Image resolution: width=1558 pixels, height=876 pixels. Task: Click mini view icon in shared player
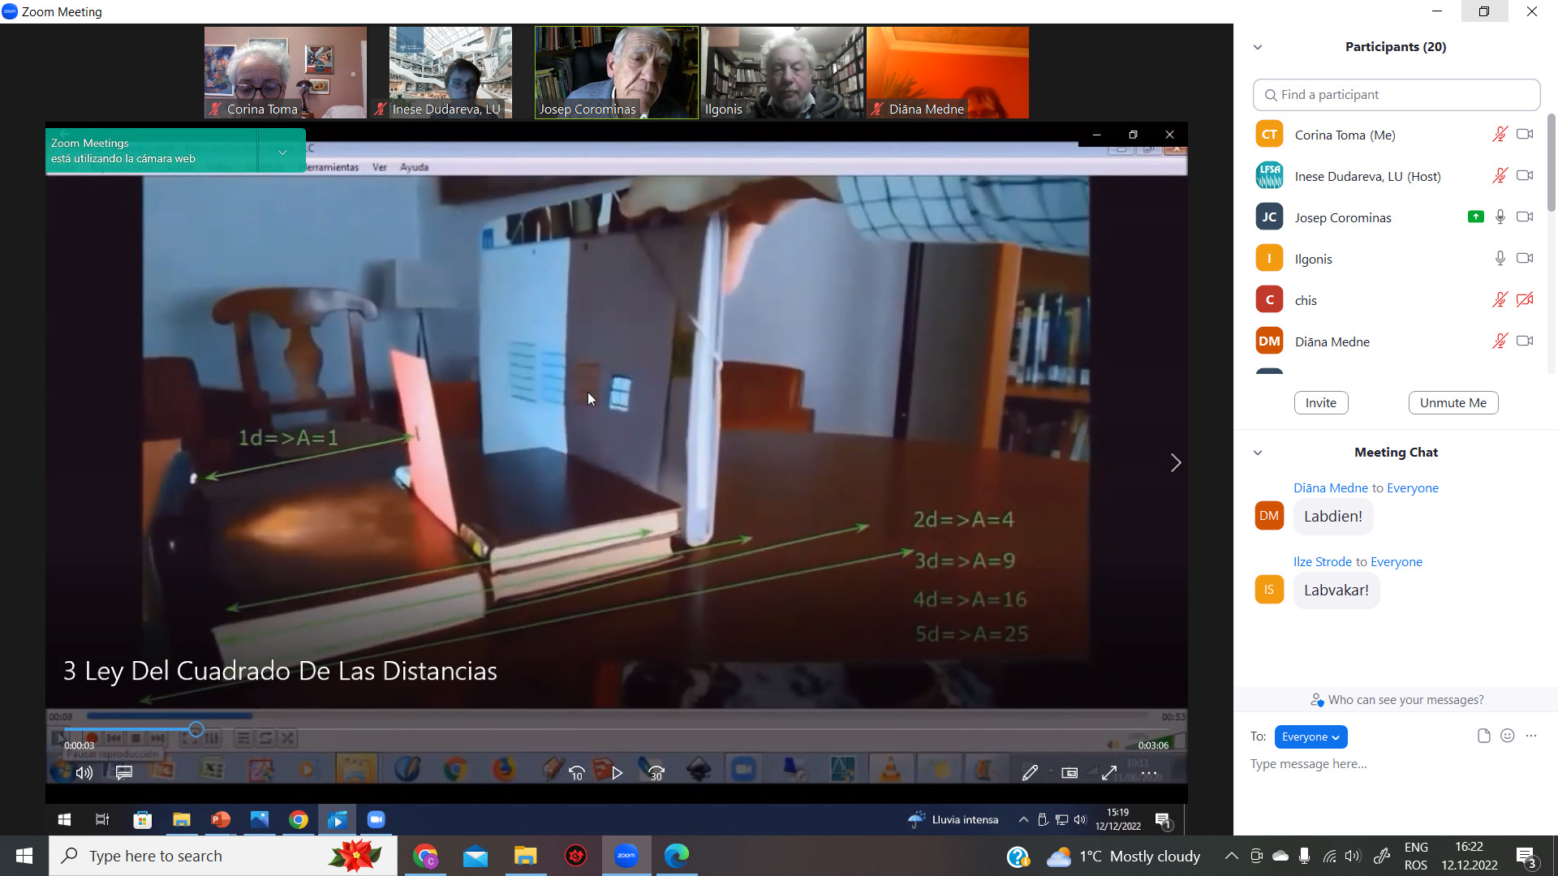(1070, 773)
